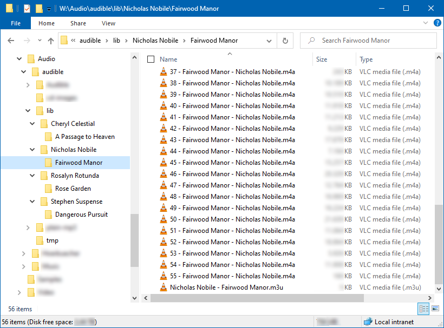This screenshot has width=444, height=328.
Task: Click the file list horizontal scrollbar thumb
Action: pos(257,298)
